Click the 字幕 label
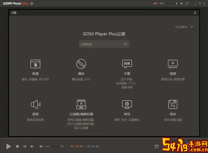Screen dimensions: 208x153 [x=127, y=74]
